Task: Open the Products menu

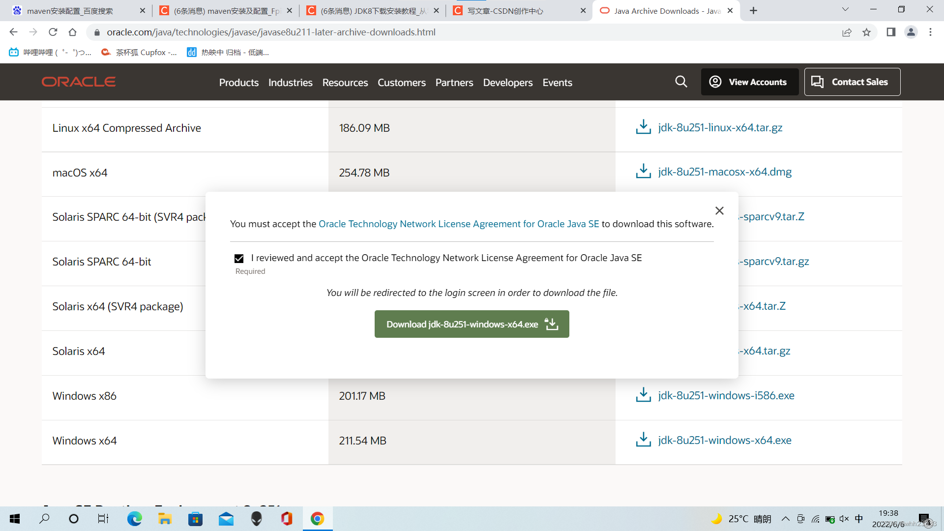Action: 239,83
